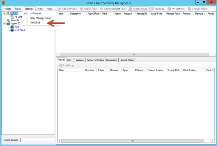This screenshot has height=146, width=217.
Task: Choose Antivirus from Settings menu
Action: tap(35, 22)
